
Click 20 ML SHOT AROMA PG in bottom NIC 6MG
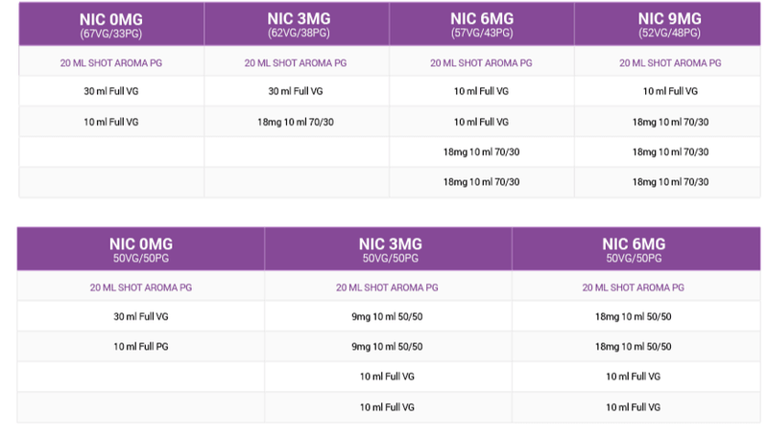click(x=634, y=287)
